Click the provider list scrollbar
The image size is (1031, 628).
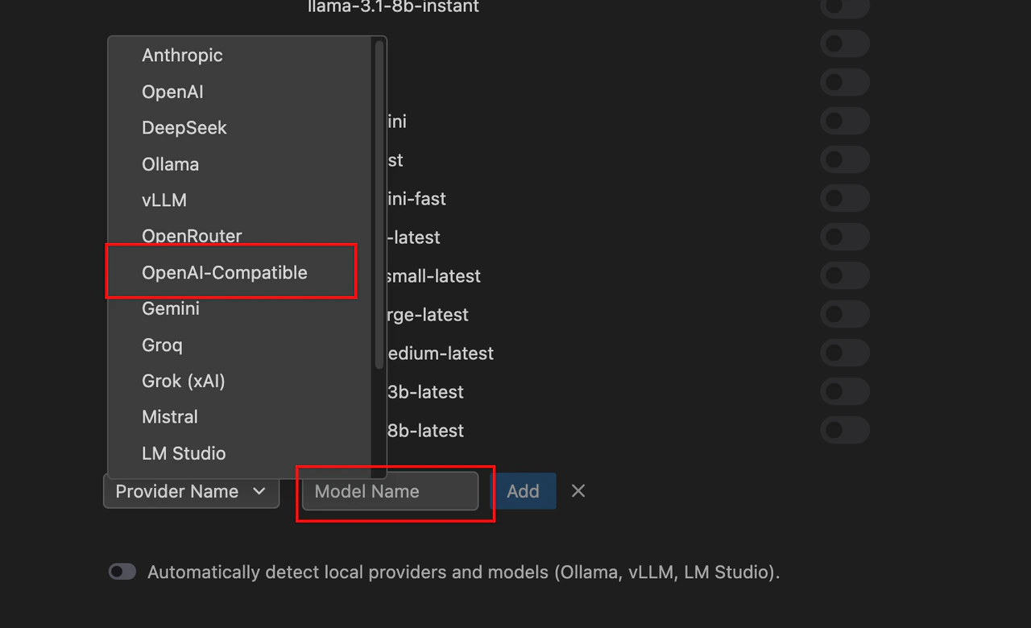pos(379,205)
